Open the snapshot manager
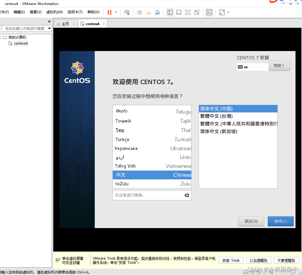Image resolution: width=302 pixels, height=275 pixels. tap(158, 12)
